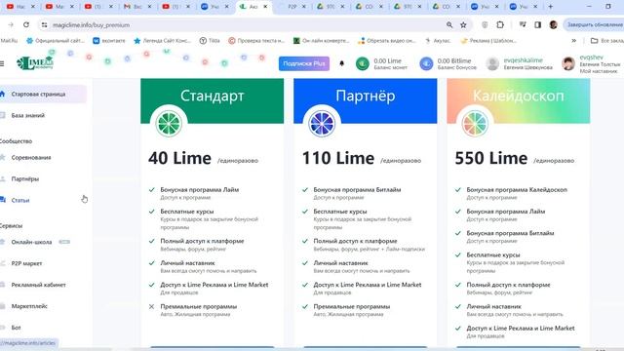
Task: Click the Статьи chat icon
Action: coord(2,200)
